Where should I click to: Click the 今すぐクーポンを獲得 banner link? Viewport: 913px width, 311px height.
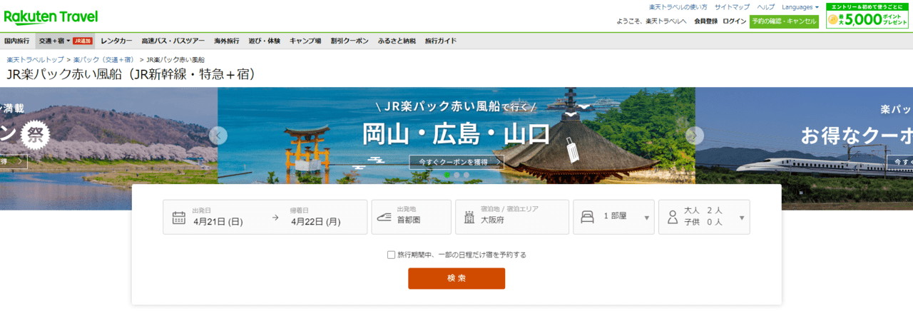click(456, 162)
